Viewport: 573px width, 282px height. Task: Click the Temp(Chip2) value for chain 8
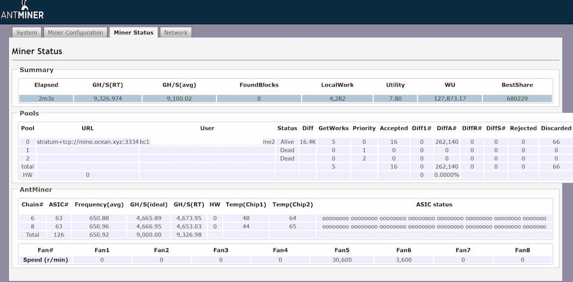coord(292,226)
